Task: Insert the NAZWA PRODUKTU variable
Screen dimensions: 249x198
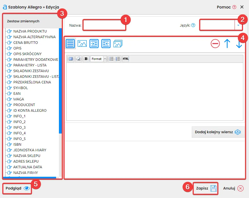Action: (x=30, y=31)
